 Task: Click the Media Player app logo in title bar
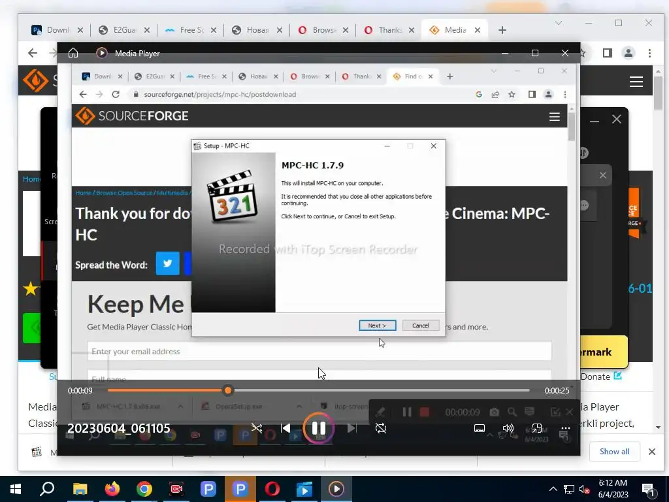(x=101, y=53)
